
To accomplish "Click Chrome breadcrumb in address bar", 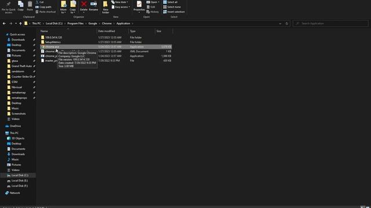I will (107, 23).
